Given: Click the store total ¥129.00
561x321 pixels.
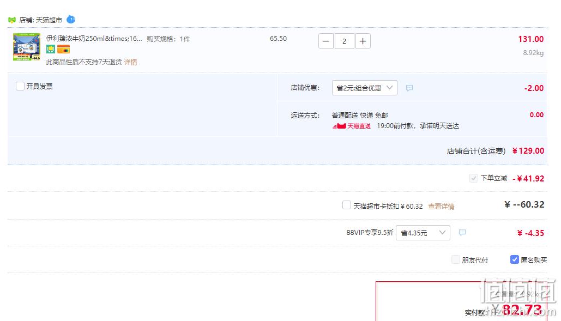Looking at the screenshot, I should pyautogui.click(x=528, y=151).
